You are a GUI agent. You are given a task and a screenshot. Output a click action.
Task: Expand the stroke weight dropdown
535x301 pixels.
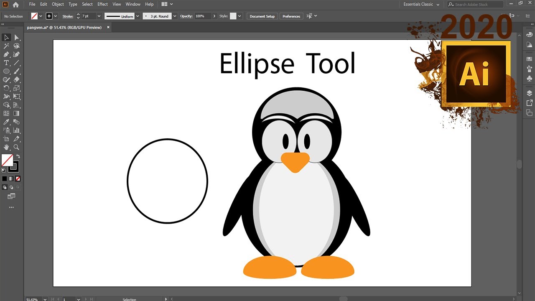[99, 16]
